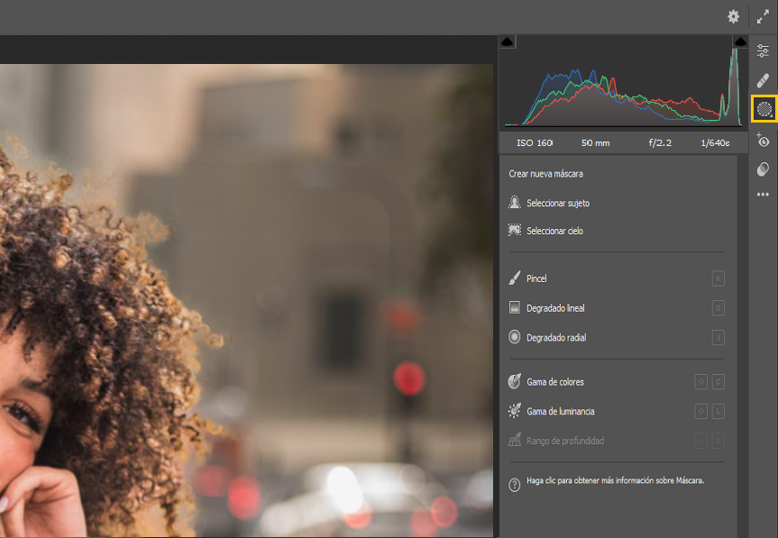Image resolution: width=778 pixels, height=538 pixels.
Task: Click the Seleccionar cielo landscape icon
Action: pos(515,230)
